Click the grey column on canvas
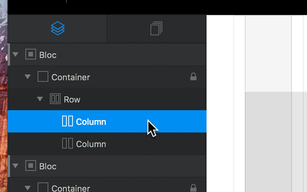This screenshot has height=192, width=307. tap(268, 142)
